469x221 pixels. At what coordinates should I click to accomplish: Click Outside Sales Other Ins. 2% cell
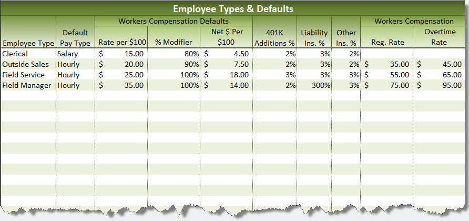tap(346, 64)
